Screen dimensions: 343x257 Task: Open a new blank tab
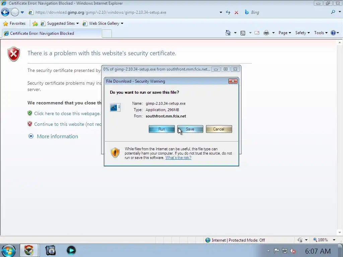click(x=107, y=34)
